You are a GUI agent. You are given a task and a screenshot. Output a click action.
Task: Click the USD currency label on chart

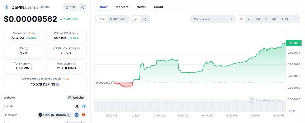click(292, 111)
